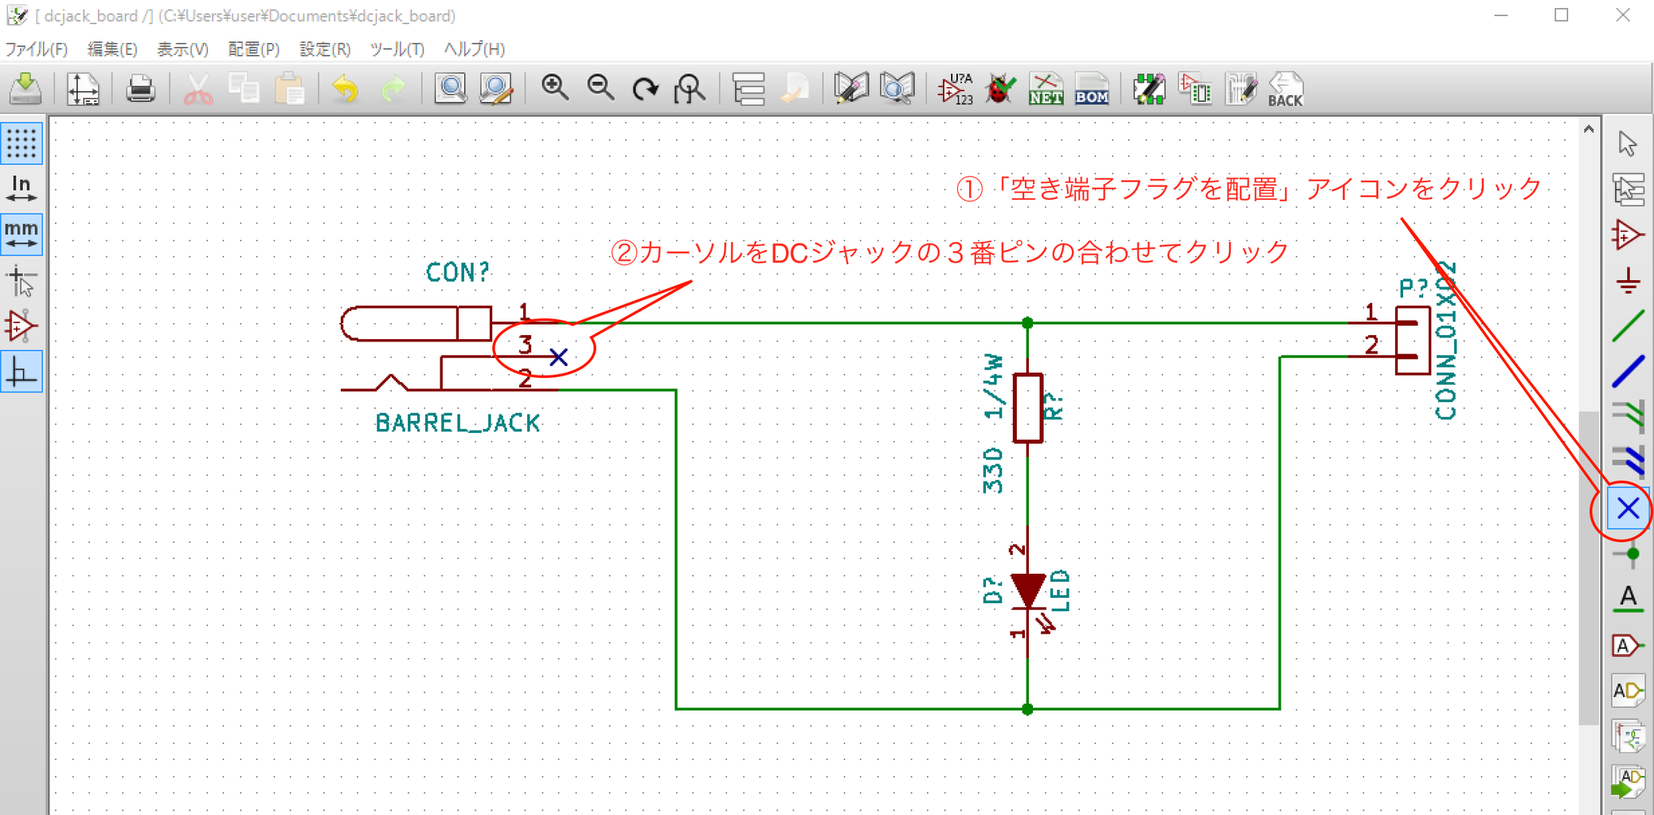
Task: Generate bill of materials with BOM icon
Action: click(1092, 88)
